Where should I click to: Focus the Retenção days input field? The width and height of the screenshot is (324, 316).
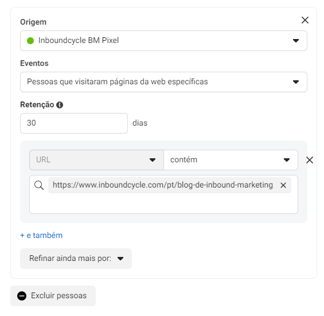[x=74, y=123]
